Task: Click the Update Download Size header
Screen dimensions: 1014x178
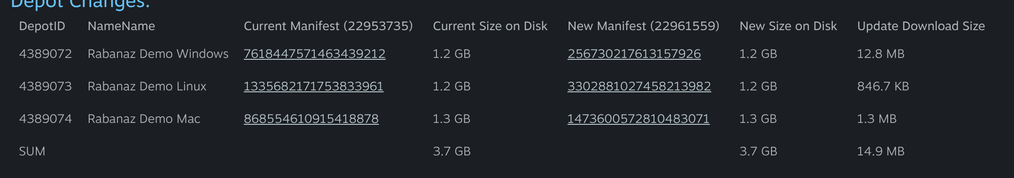Action: (x=921, y=26)
